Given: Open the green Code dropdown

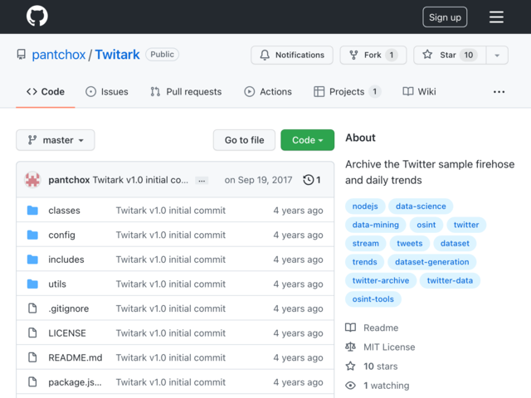Looking at the screenshot, I should 308,140.
